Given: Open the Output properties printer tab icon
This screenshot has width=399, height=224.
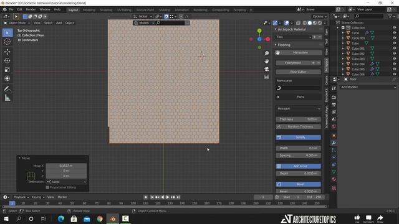Looking at the screenshot, I should 334,105.
